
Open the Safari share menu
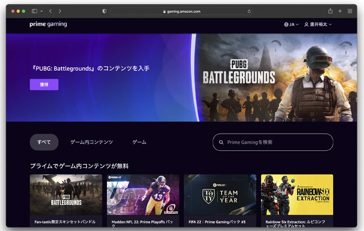point(330,11)
